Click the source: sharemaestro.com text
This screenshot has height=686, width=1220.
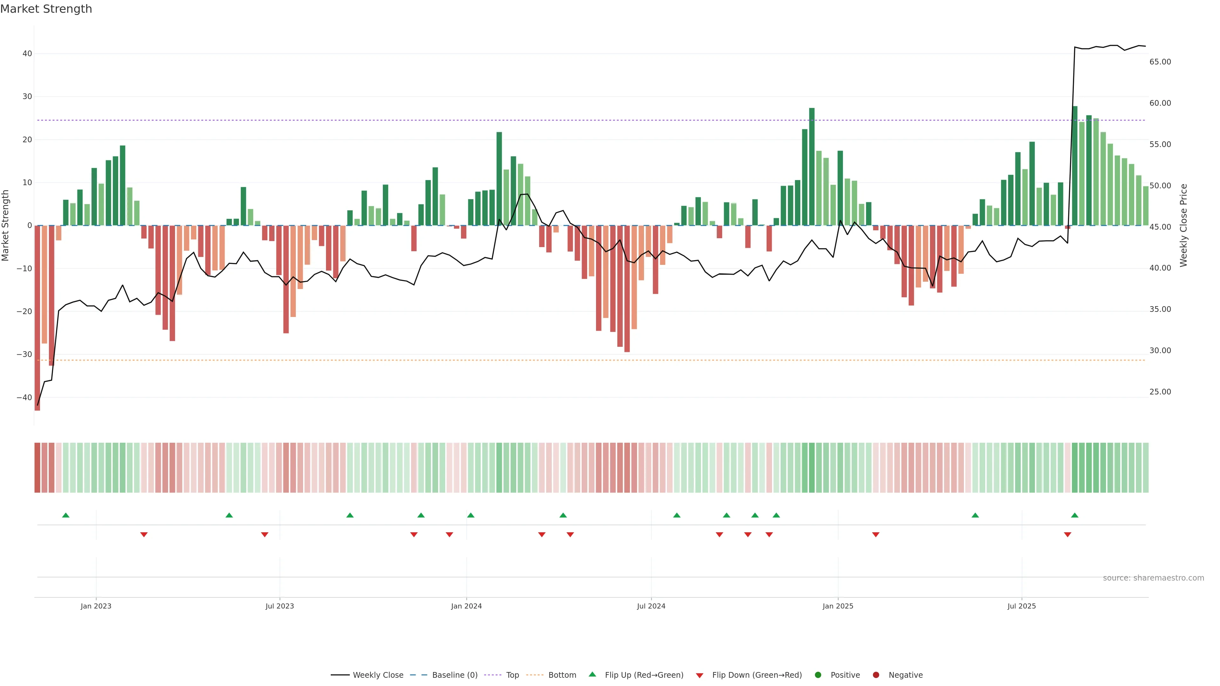click(x=1153, y=578)
